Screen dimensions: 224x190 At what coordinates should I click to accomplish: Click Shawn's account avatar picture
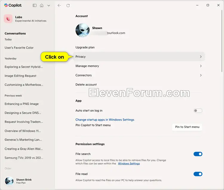[82, 30]
